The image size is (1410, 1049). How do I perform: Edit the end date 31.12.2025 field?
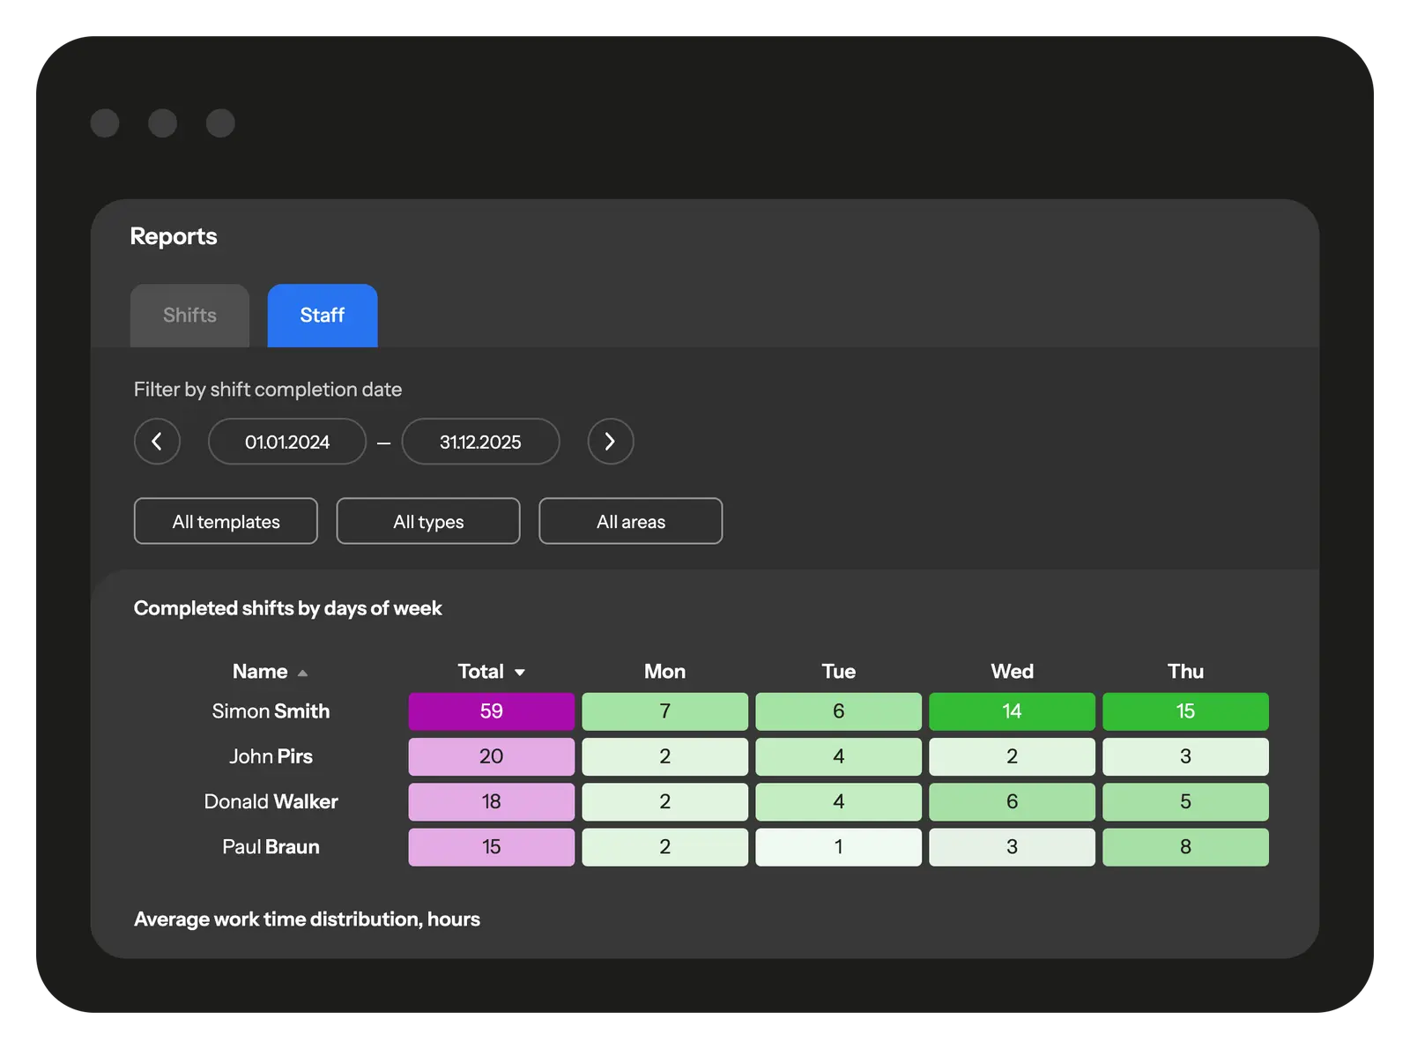click(480, 442)
